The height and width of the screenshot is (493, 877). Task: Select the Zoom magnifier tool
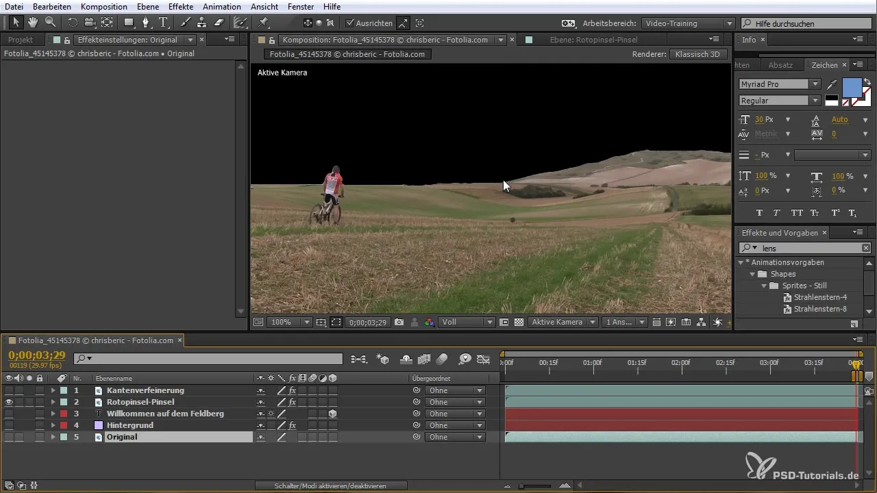(49, 23)
